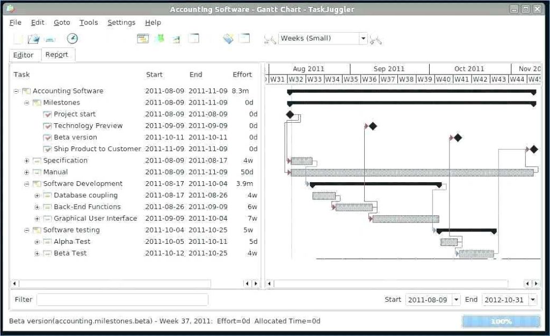Screen dimensions: 550x336
Task: Click the new file icon on the toolbar
Action: tap(19, 39)
